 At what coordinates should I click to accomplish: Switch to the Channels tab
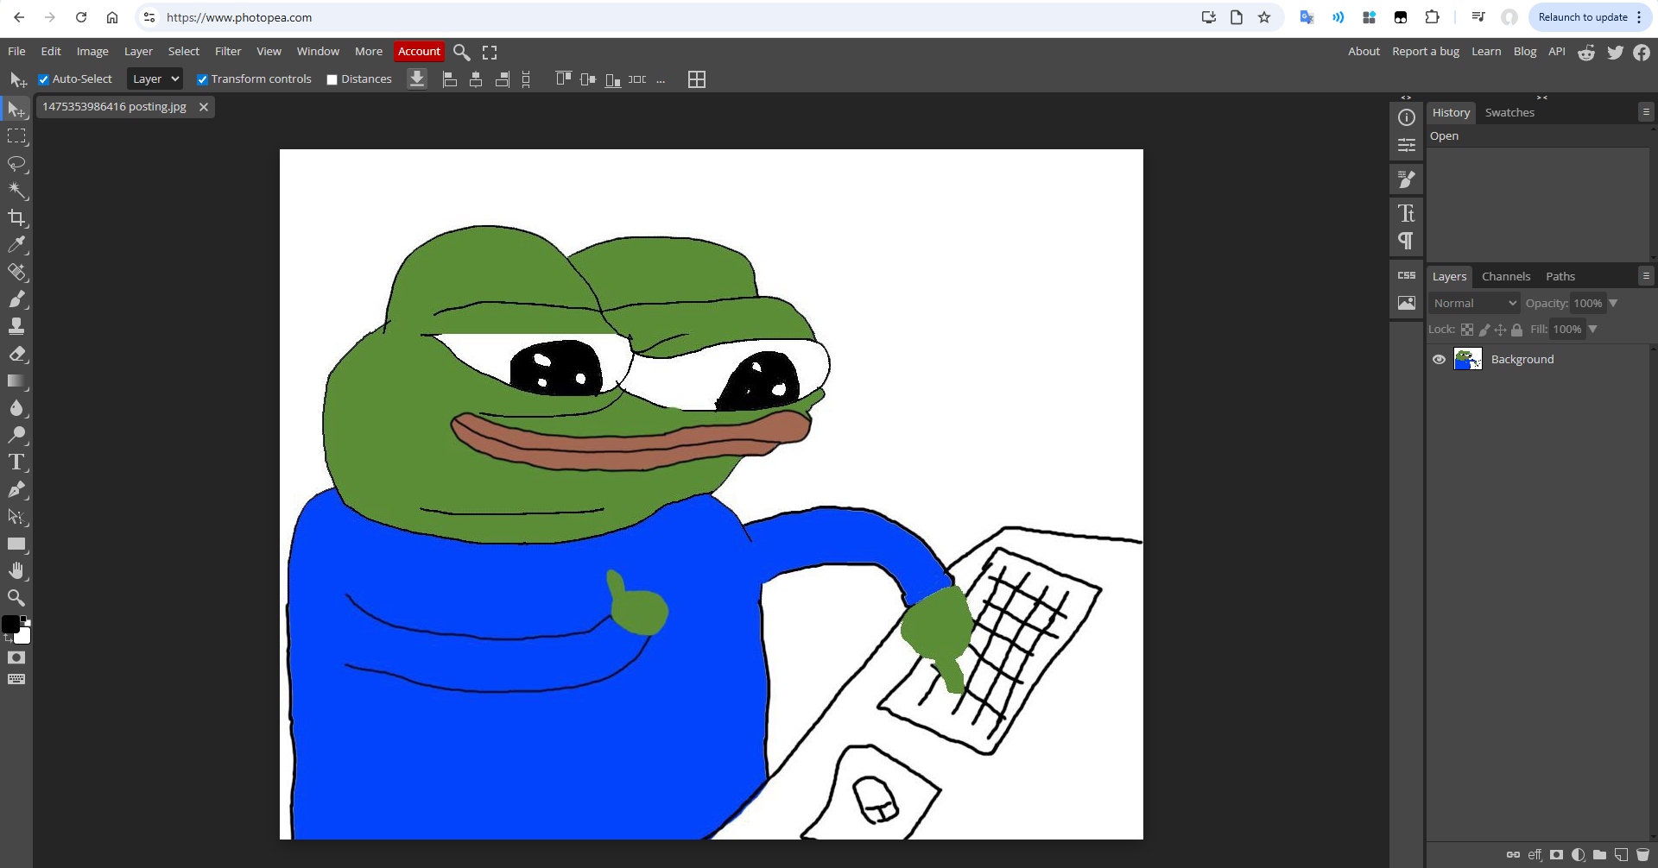point(1506,277)
